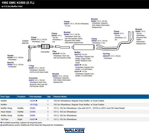Click the muffler illustration in the diagram
149x133 pixels.
[83, 47]
